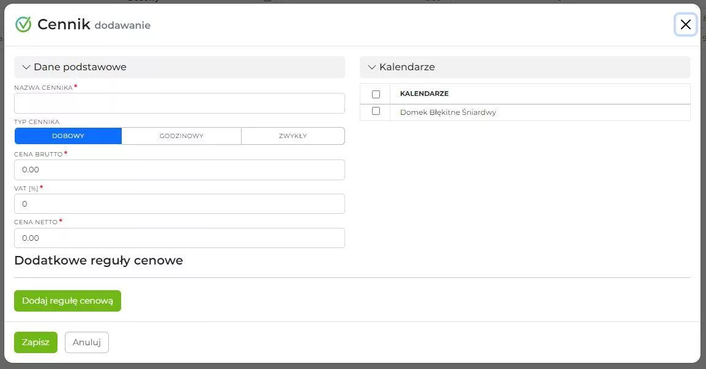Click into the Cena brutto field

[179, 170]
